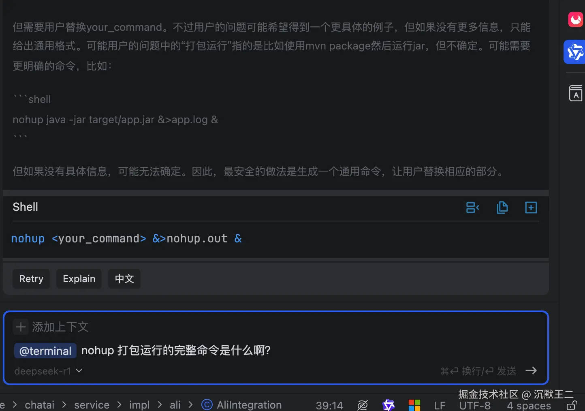This screenshot has width=585, height=411.
Task: Open the deepseek-r1 model dropdown
Action: click(48, 371)
